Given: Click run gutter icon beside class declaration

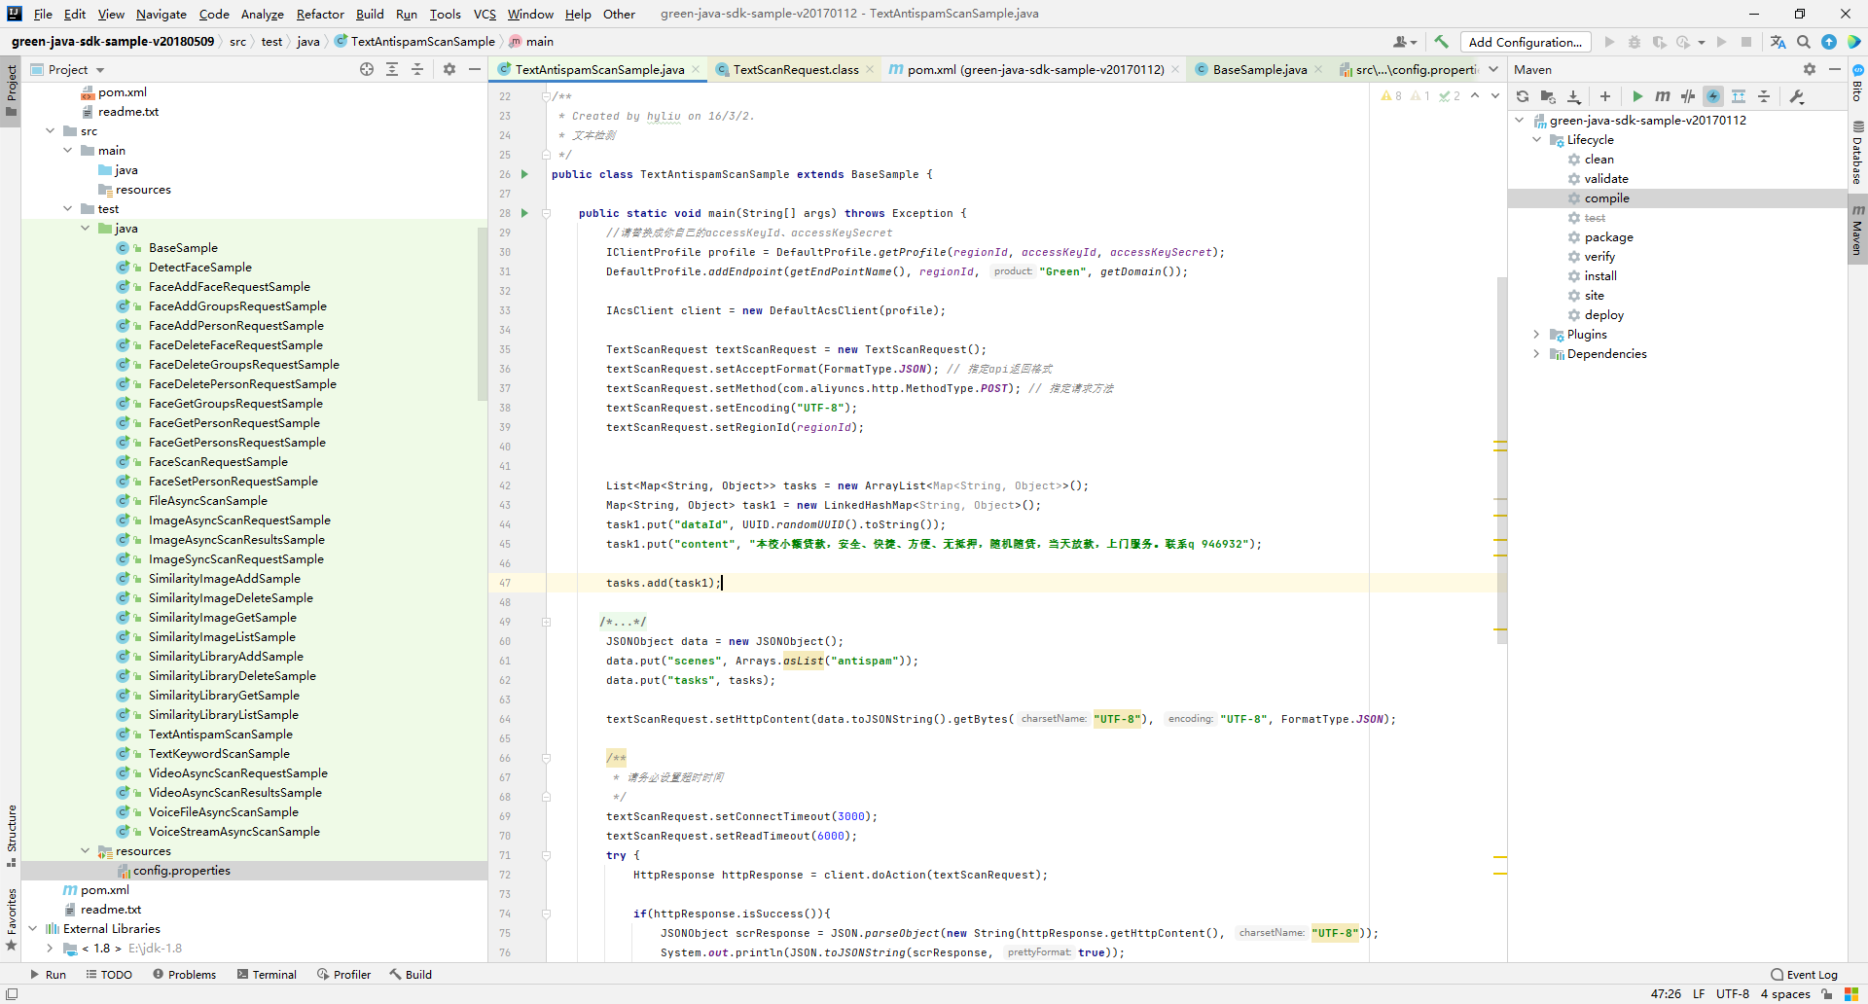Looking at the screenshot, I should click(524, 174).
